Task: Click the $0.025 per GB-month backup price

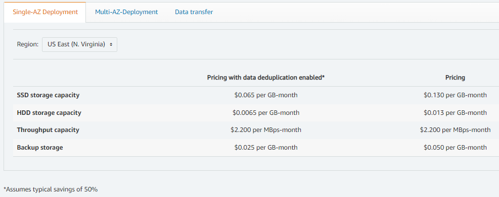Action: pyautogui.click(x=266, y=148)
